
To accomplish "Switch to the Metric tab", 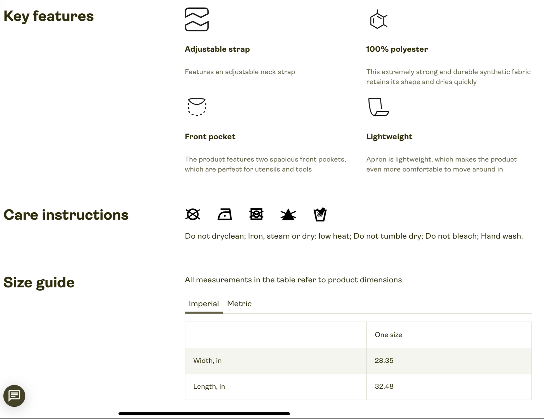I will pos(239,304).
